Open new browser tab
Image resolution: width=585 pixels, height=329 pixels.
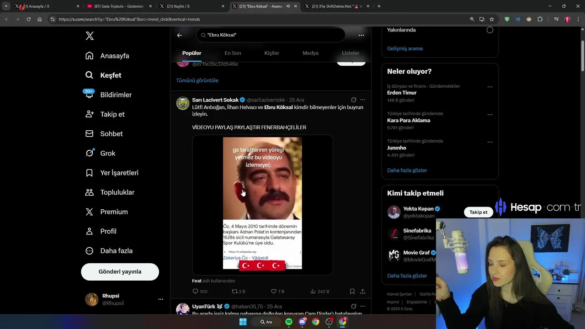379,6
